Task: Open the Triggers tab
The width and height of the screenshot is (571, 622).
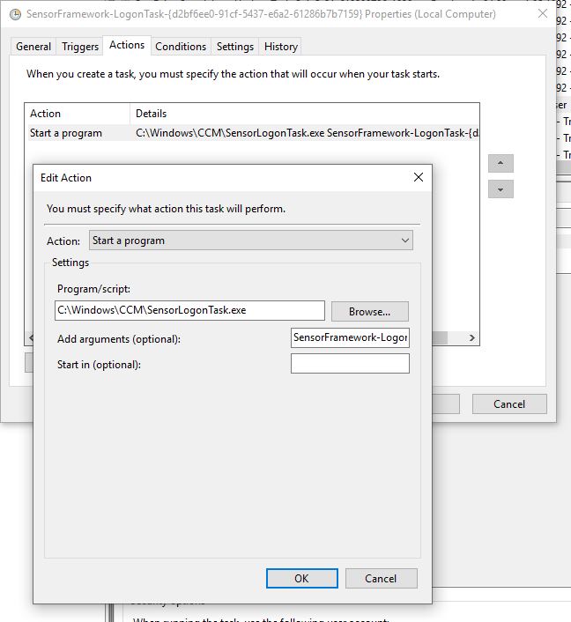Action: pos(80,47)
